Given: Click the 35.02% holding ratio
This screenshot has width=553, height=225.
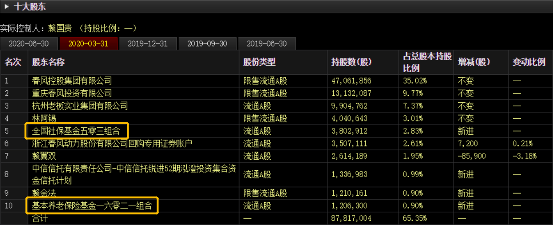Looking at the screenshot, I should (415, 81).
